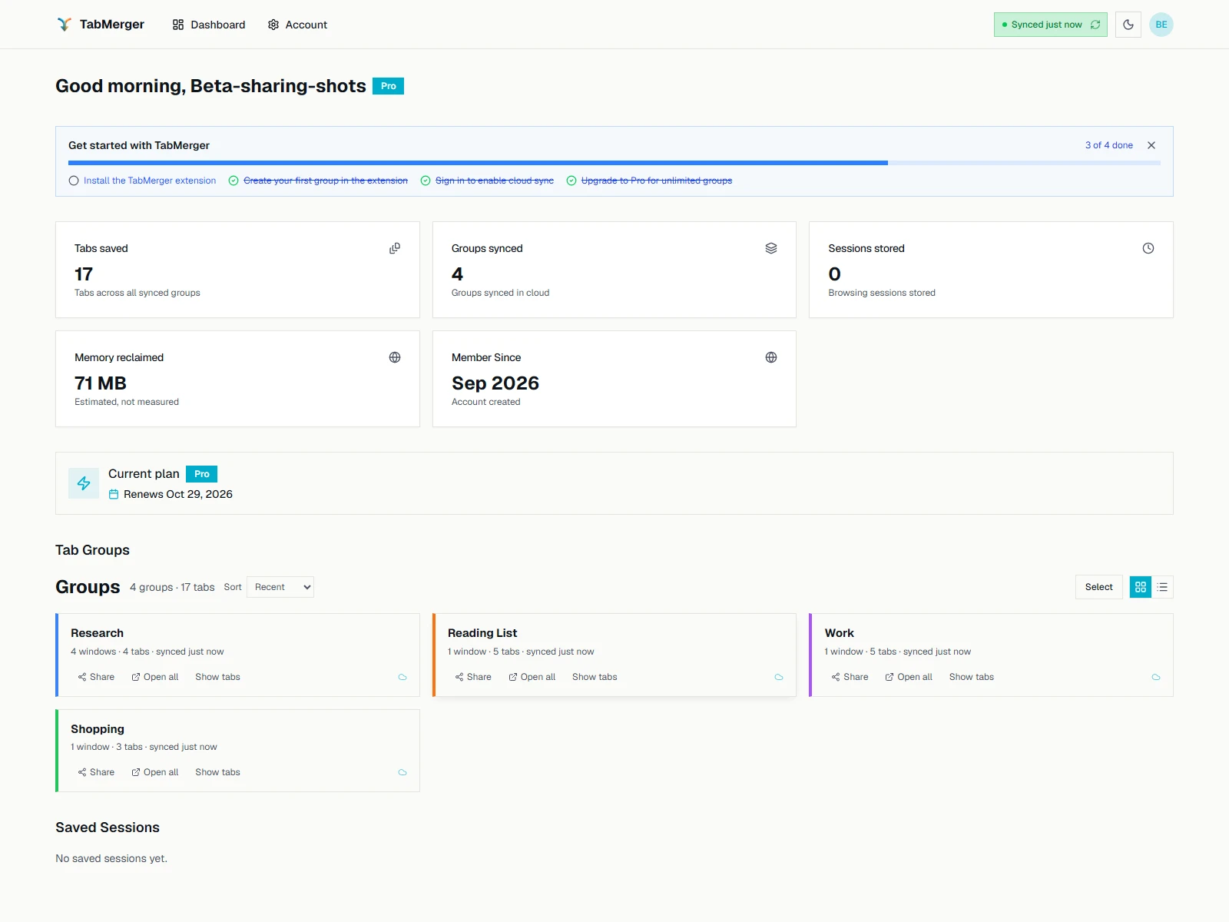1229x922 pixels.
Task: Click the cloud sync icon on Shopping card
Action: pos(402,772)
